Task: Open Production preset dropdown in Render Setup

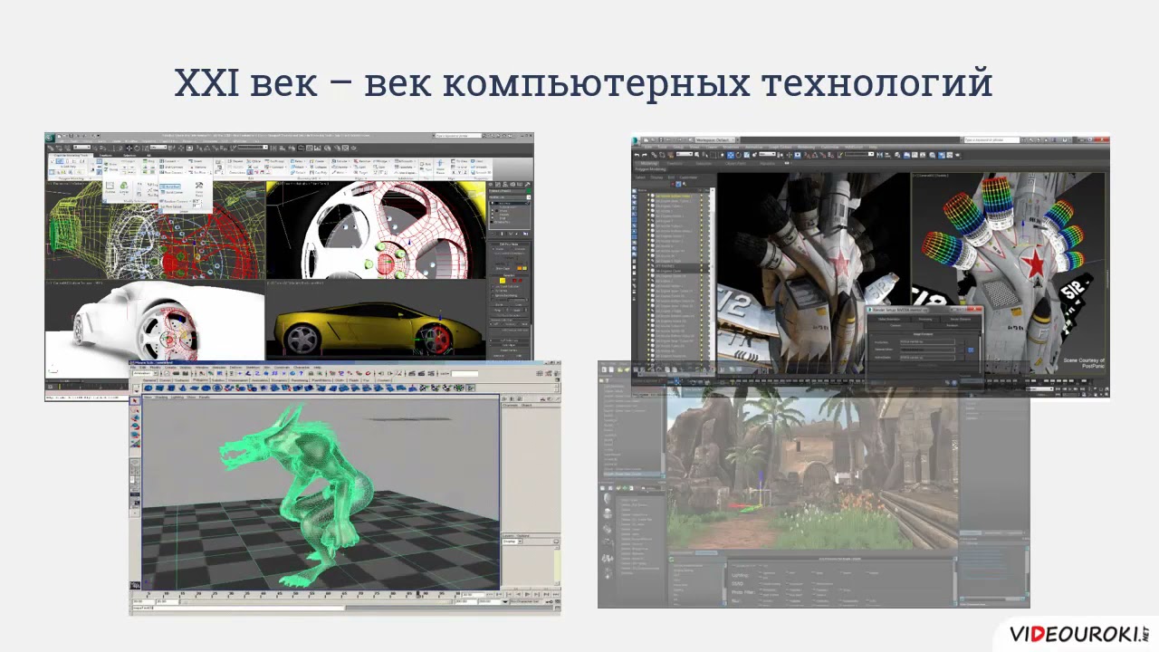Action: pyautogui.click(x=927, y=342)
